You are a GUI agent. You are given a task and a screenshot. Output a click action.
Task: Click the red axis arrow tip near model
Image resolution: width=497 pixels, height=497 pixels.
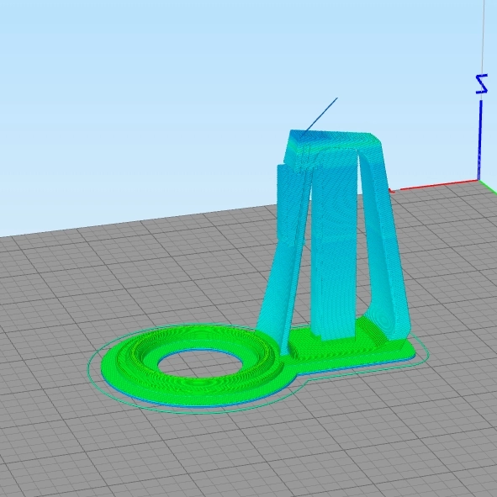(392, 191)
